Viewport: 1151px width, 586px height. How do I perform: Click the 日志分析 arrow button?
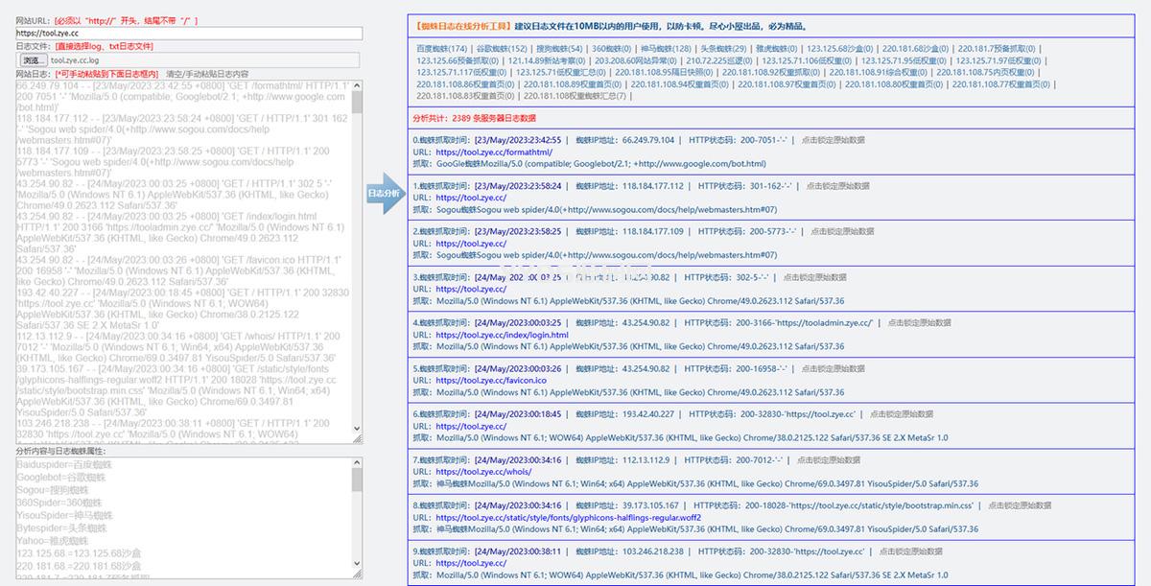(386, 193)
